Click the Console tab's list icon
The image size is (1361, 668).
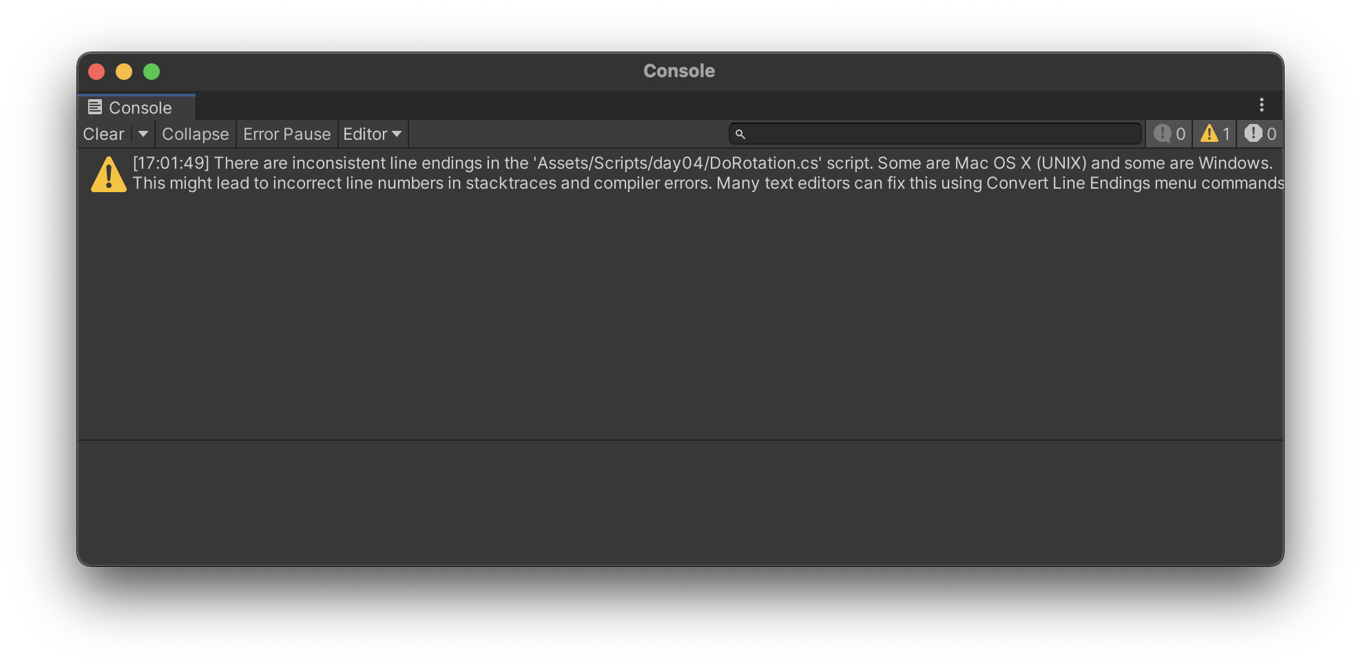click(x=95, y=107)
